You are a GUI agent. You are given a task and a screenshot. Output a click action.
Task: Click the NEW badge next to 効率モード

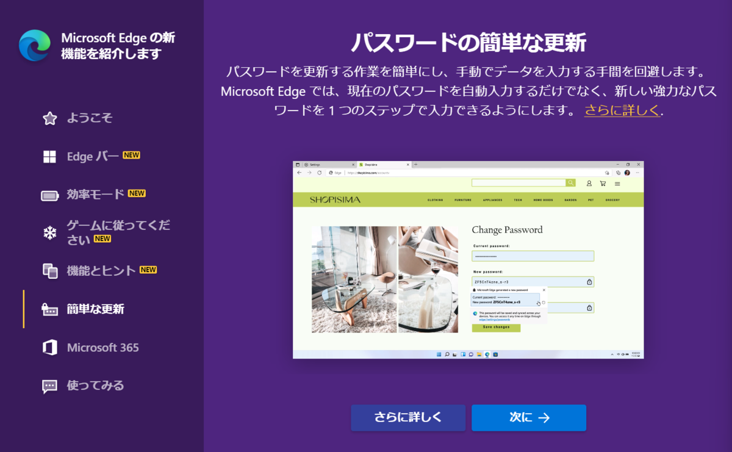[x=137, y=193]
